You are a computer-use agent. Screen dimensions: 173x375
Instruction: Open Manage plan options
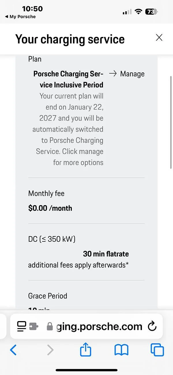pyautogui.click(x=127, y=74)
